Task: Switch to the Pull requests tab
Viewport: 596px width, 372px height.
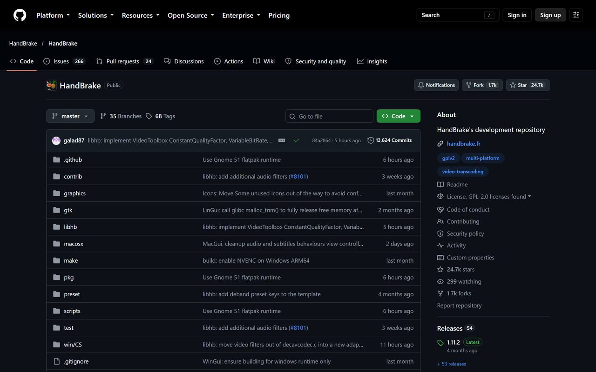Action: coord(124,61)
